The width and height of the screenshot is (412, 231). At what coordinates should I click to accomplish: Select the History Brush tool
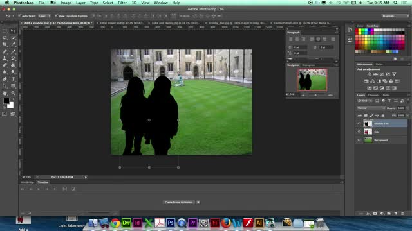[13, 58]
